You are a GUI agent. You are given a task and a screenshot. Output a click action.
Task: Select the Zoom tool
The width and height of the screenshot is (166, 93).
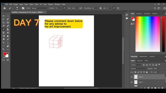(x=3, y=49)
